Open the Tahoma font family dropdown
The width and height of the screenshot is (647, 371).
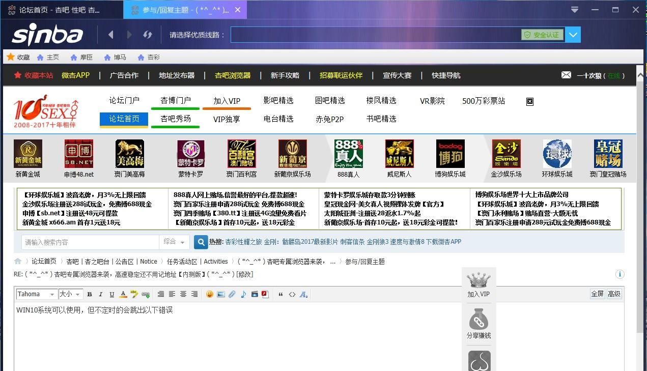tap(36, 294)
